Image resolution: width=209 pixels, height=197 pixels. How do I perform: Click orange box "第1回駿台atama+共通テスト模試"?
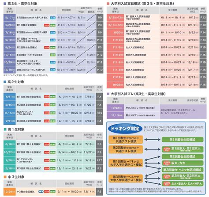[126, 140]
